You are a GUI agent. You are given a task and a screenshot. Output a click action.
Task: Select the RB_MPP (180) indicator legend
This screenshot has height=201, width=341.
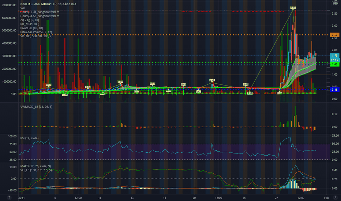pyautogui.click(x=30, y=24)
